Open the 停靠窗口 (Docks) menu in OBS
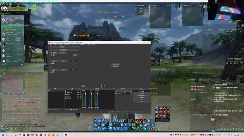Image resolution: width=244 pixels, height=137 pixels. [x=67, y=45]
